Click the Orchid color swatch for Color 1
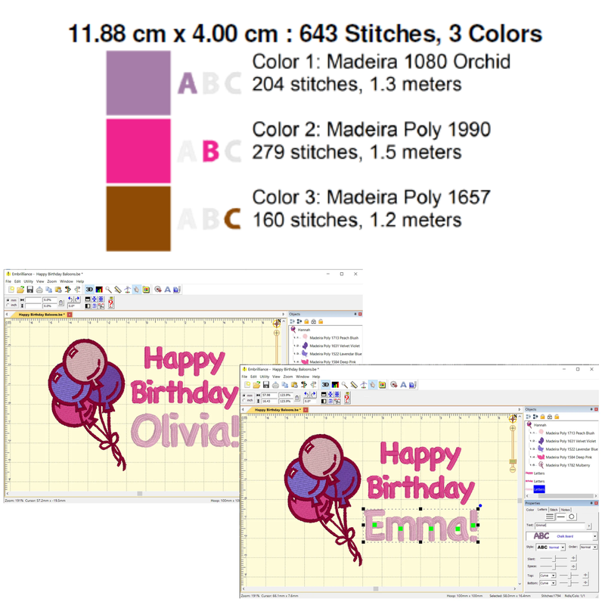The width and height of the screenshot is (605, 605). pyautogui.click(x=138, y=83)
